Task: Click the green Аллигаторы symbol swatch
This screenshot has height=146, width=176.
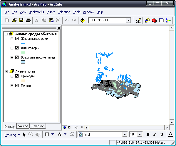Action: tap(23, 53)
